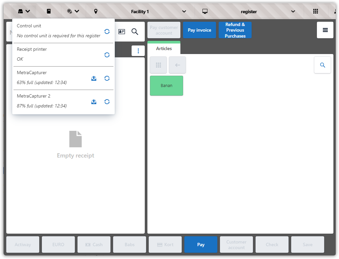339x259 pixels.
Task: Click Pay invoice button
Action: click(200, 30)
